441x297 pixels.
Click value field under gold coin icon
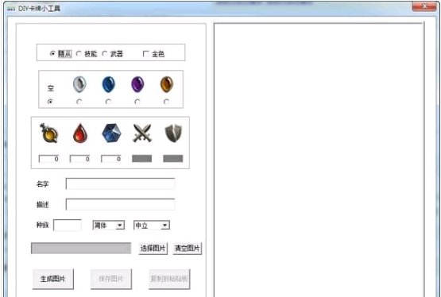point(49,159)
